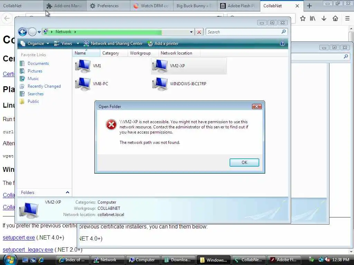Expand the Folders pane chevron
Viewport: 354px width, 265px height.
67,193
